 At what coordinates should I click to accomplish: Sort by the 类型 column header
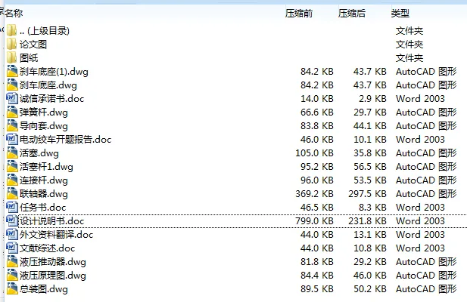coord(400,13)
